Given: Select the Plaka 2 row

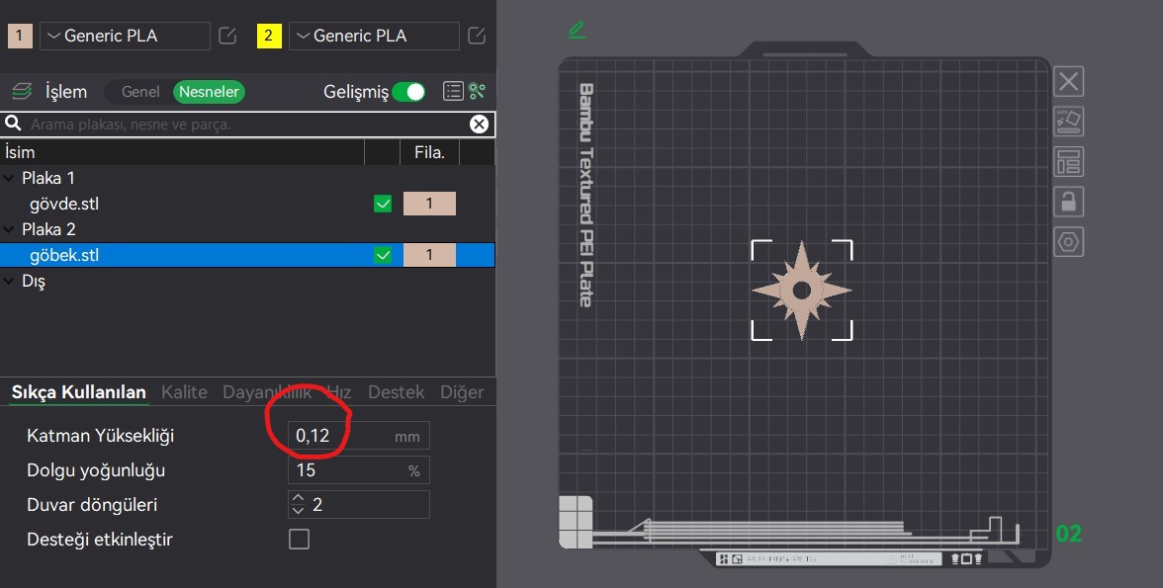Looking at the screenshot, I should coord(247,229).
